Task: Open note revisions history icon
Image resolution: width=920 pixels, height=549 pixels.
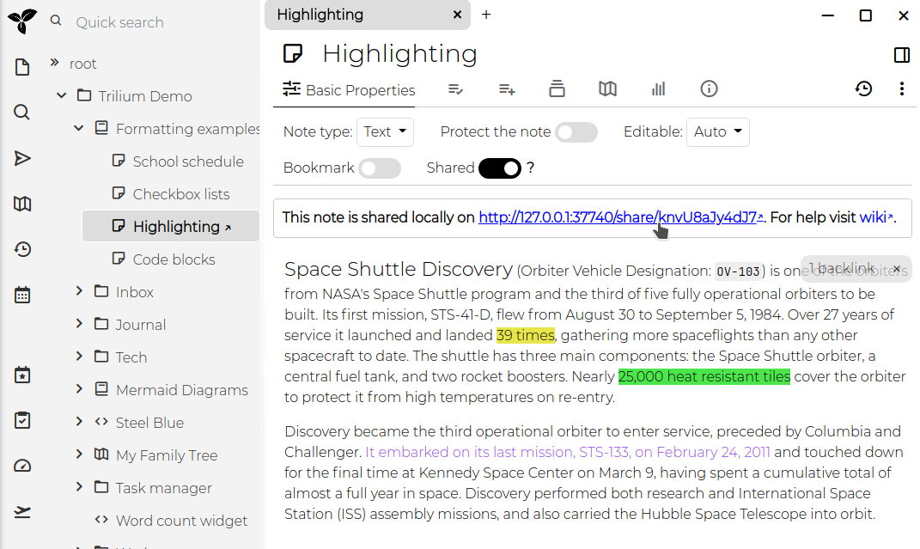Action: point(863,89)
